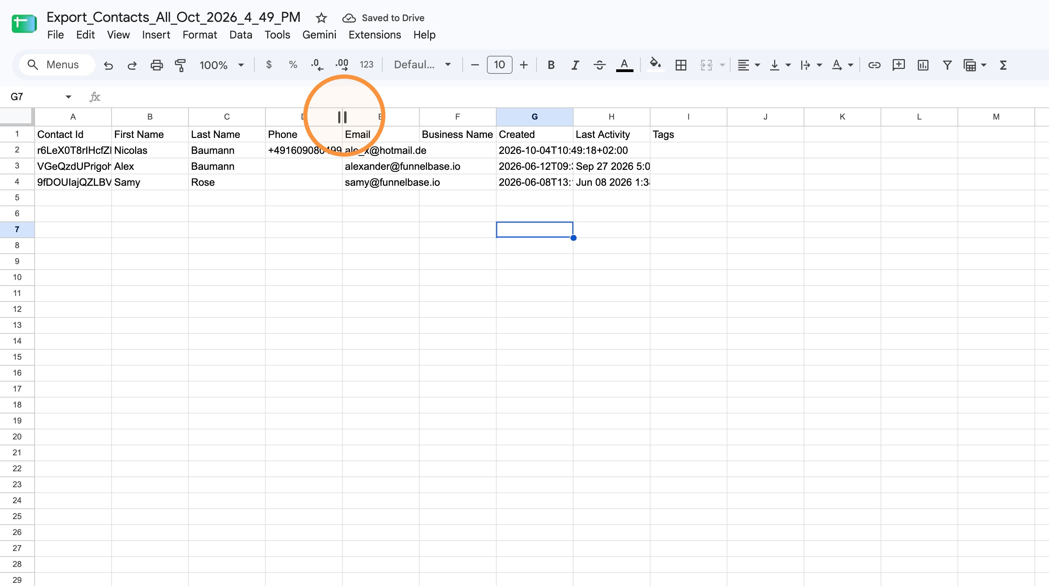
Task: Open the borders icon
Action: 681,65
